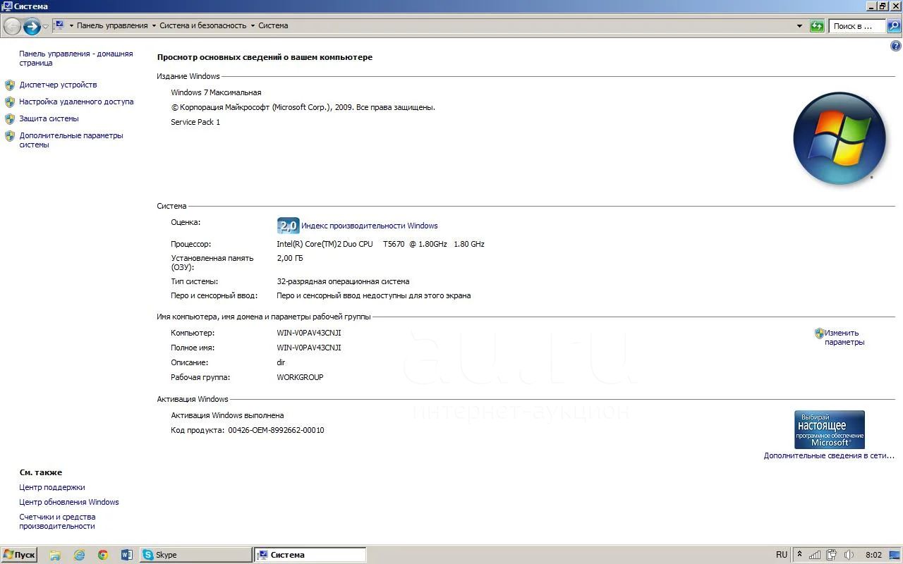903x564 pixels.
Task: Click the WORKGROUP value
Action: click(300, 377)
